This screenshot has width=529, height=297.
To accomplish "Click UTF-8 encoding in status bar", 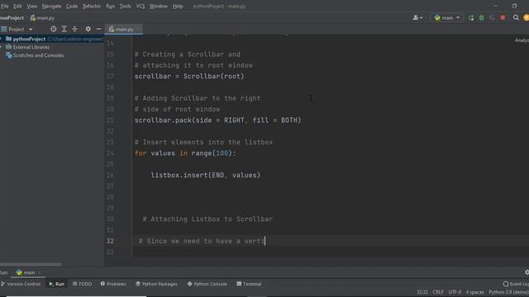I will [x=455, y=292].
